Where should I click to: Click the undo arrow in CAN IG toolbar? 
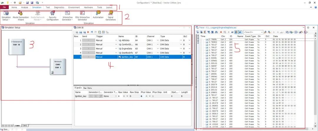(92, 32)
